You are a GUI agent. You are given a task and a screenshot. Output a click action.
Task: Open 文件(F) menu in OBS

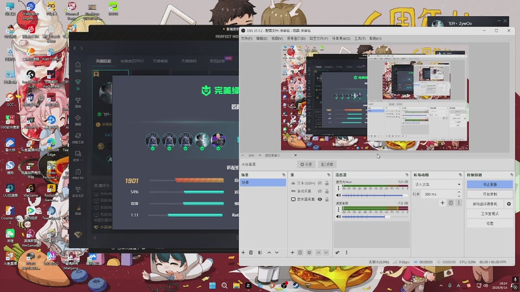246,39
